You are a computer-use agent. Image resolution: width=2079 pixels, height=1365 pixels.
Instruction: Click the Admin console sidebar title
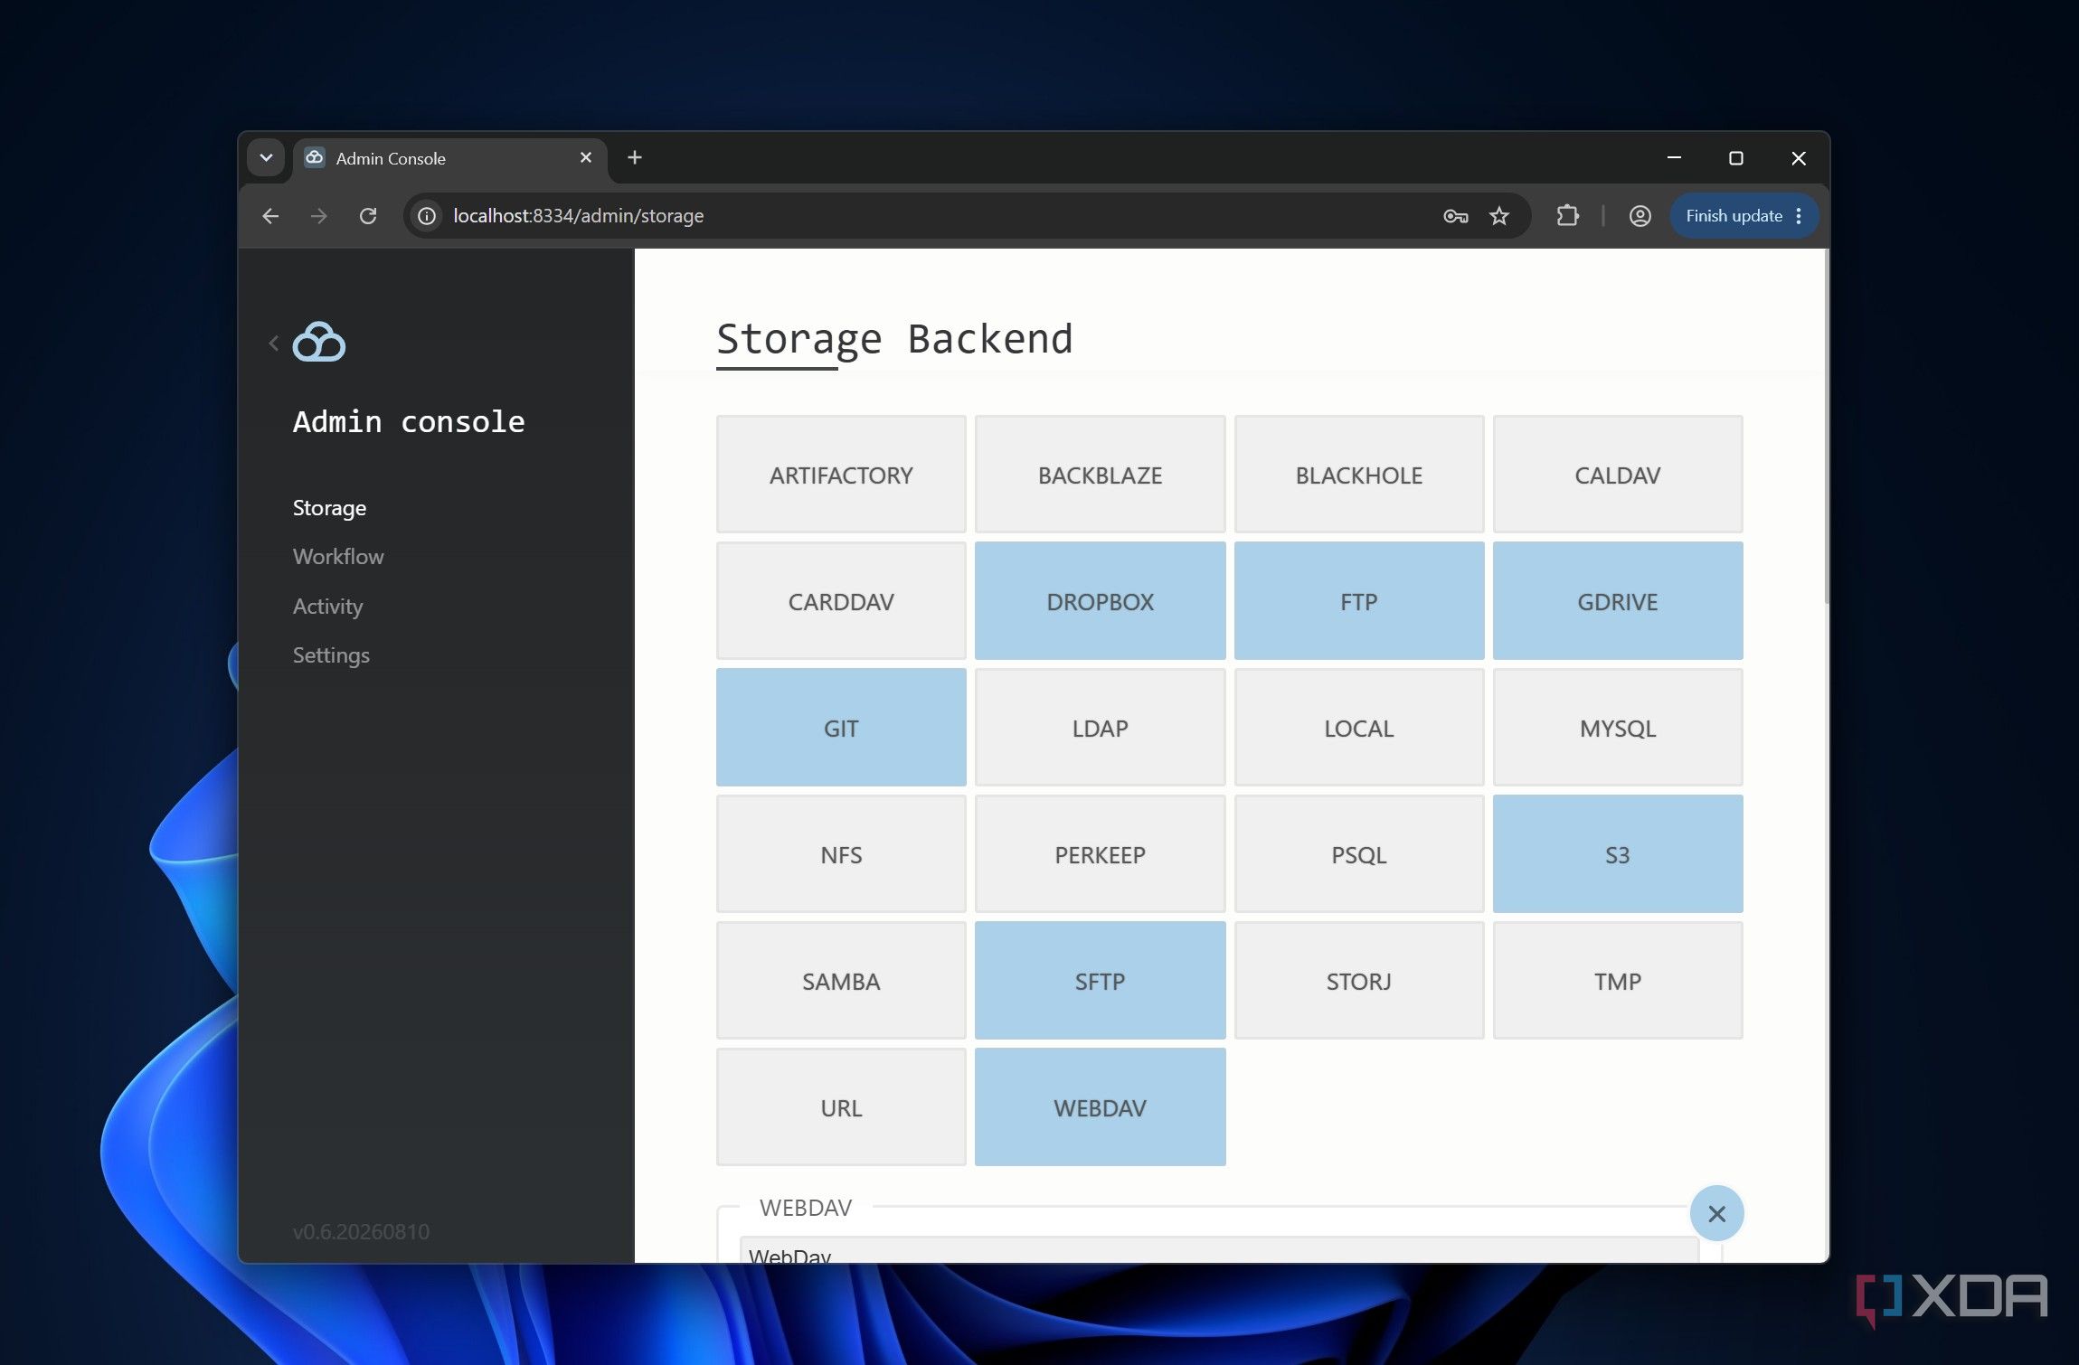coord(409,421)
